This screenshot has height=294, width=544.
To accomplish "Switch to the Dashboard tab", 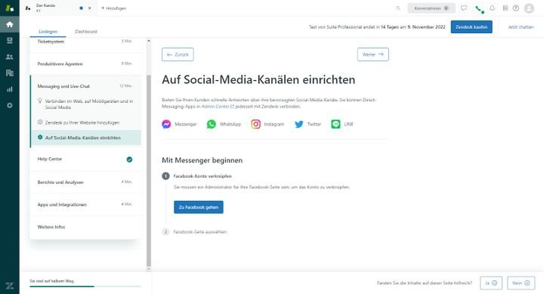I will pos(86,32).
